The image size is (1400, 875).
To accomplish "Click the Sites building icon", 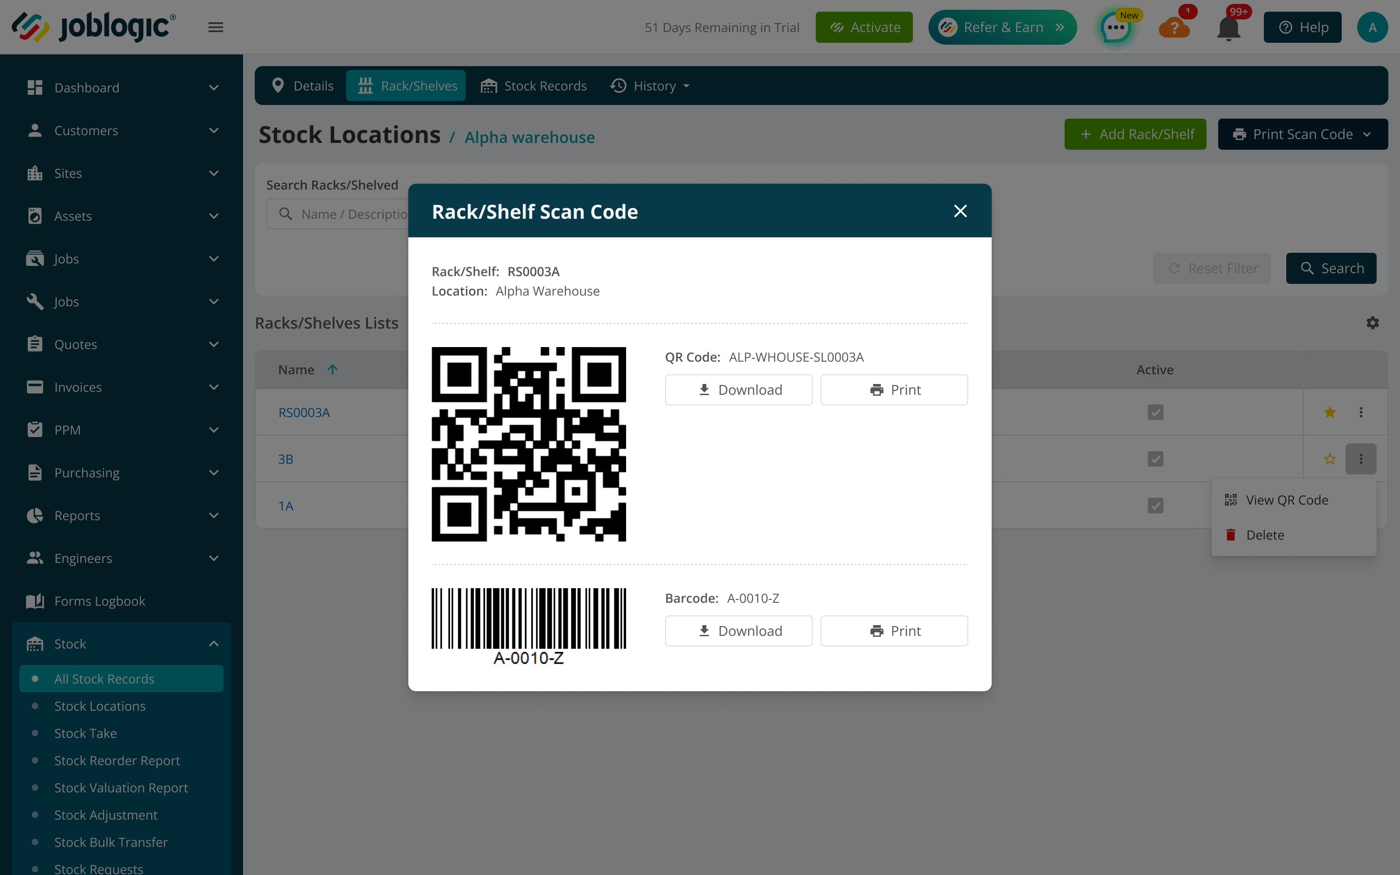I will click(35, 173).
